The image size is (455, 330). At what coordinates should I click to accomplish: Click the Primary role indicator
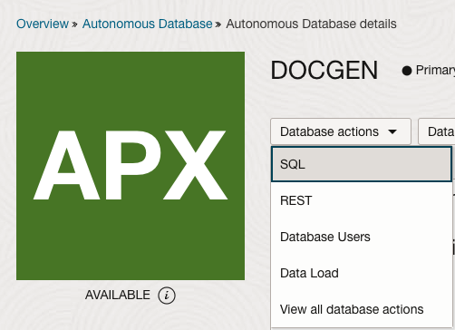click(x=429, y=71)
